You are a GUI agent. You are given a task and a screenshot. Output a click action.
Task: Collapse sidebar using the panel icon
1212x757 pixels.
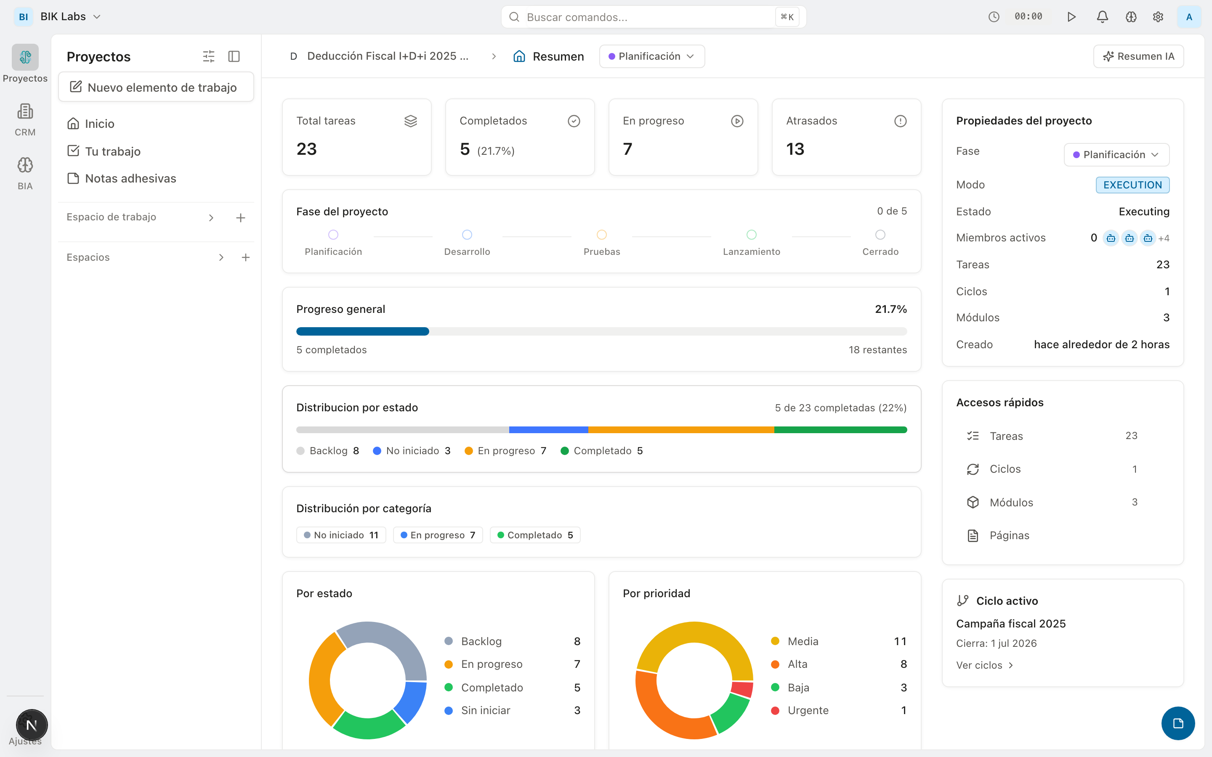(x=234, y=57)
